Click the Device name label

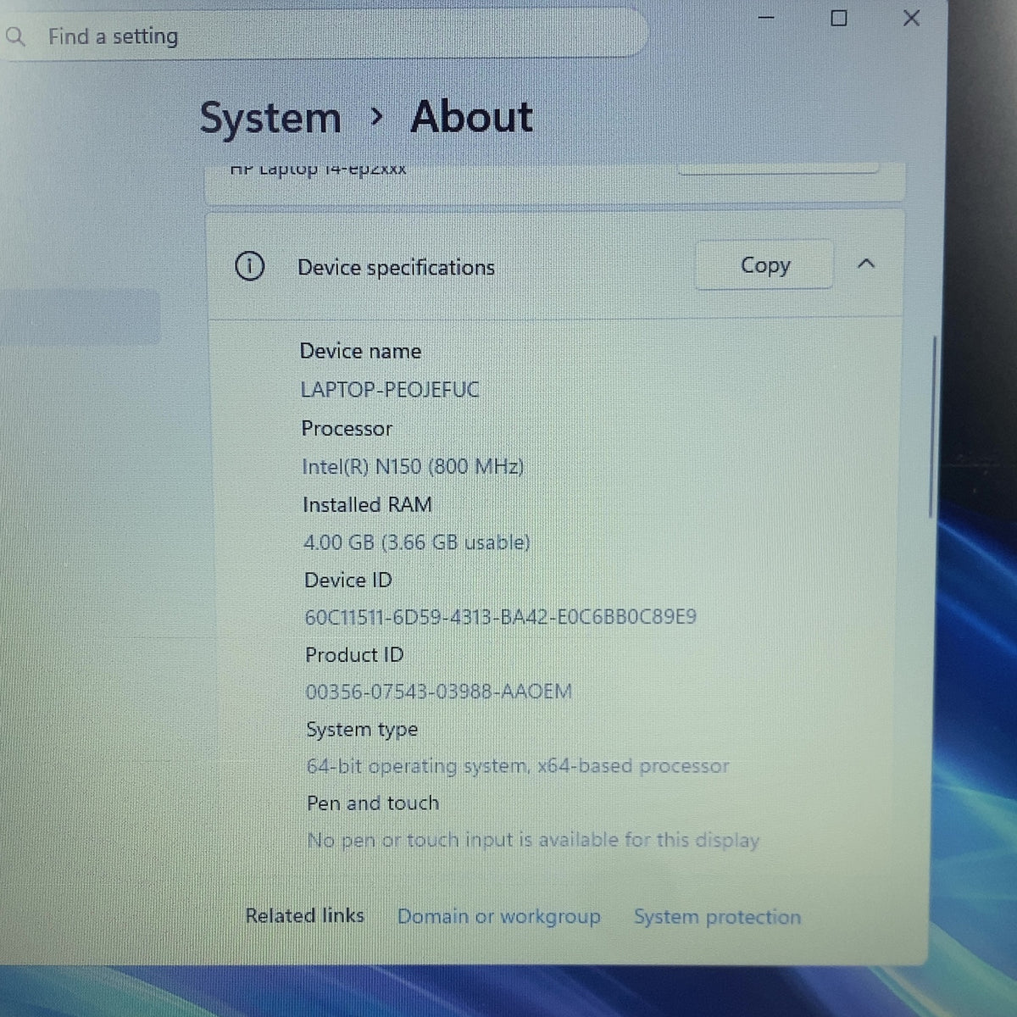tap(360, 351)
